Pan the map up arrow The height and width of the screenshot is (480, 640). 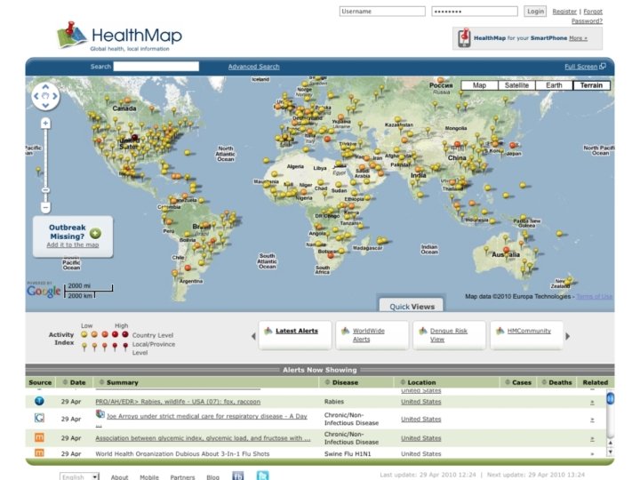(45, 87)
